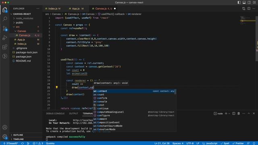Open the Manage settings gear
Image resolution: width=258 pixels, height=145 pixels.
point(5,137)
